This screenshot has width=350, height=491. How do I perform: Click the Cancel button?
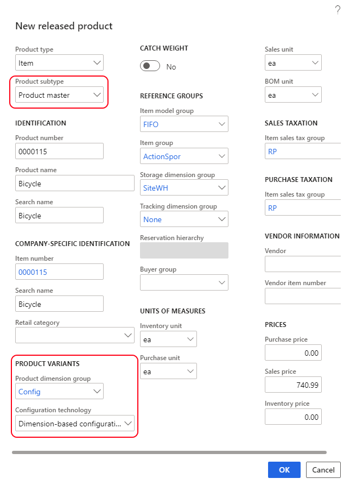tap(323, 470)
